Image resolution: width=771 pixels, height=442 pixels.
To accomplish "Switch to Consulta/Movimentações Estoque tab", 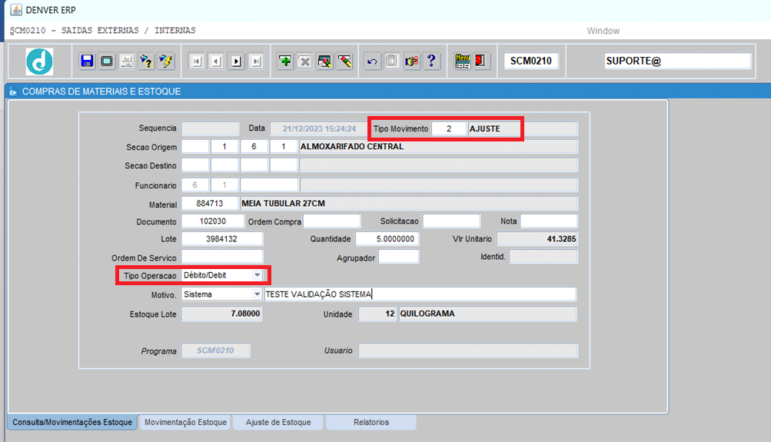I will (x=72, y=422).
